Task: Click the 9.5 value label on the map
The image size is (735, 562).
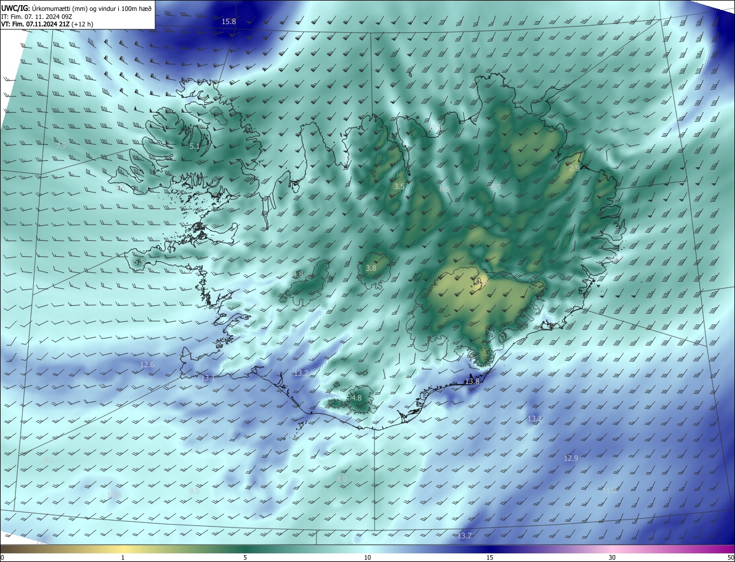Action: click(194, 491)
